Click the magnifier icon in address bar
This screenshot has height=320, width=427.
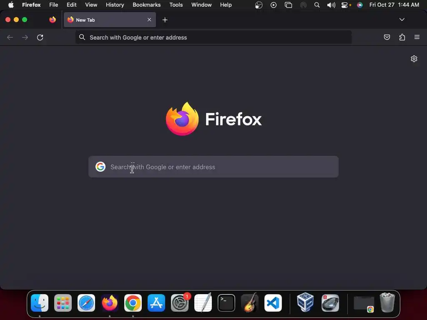point(82,37)
